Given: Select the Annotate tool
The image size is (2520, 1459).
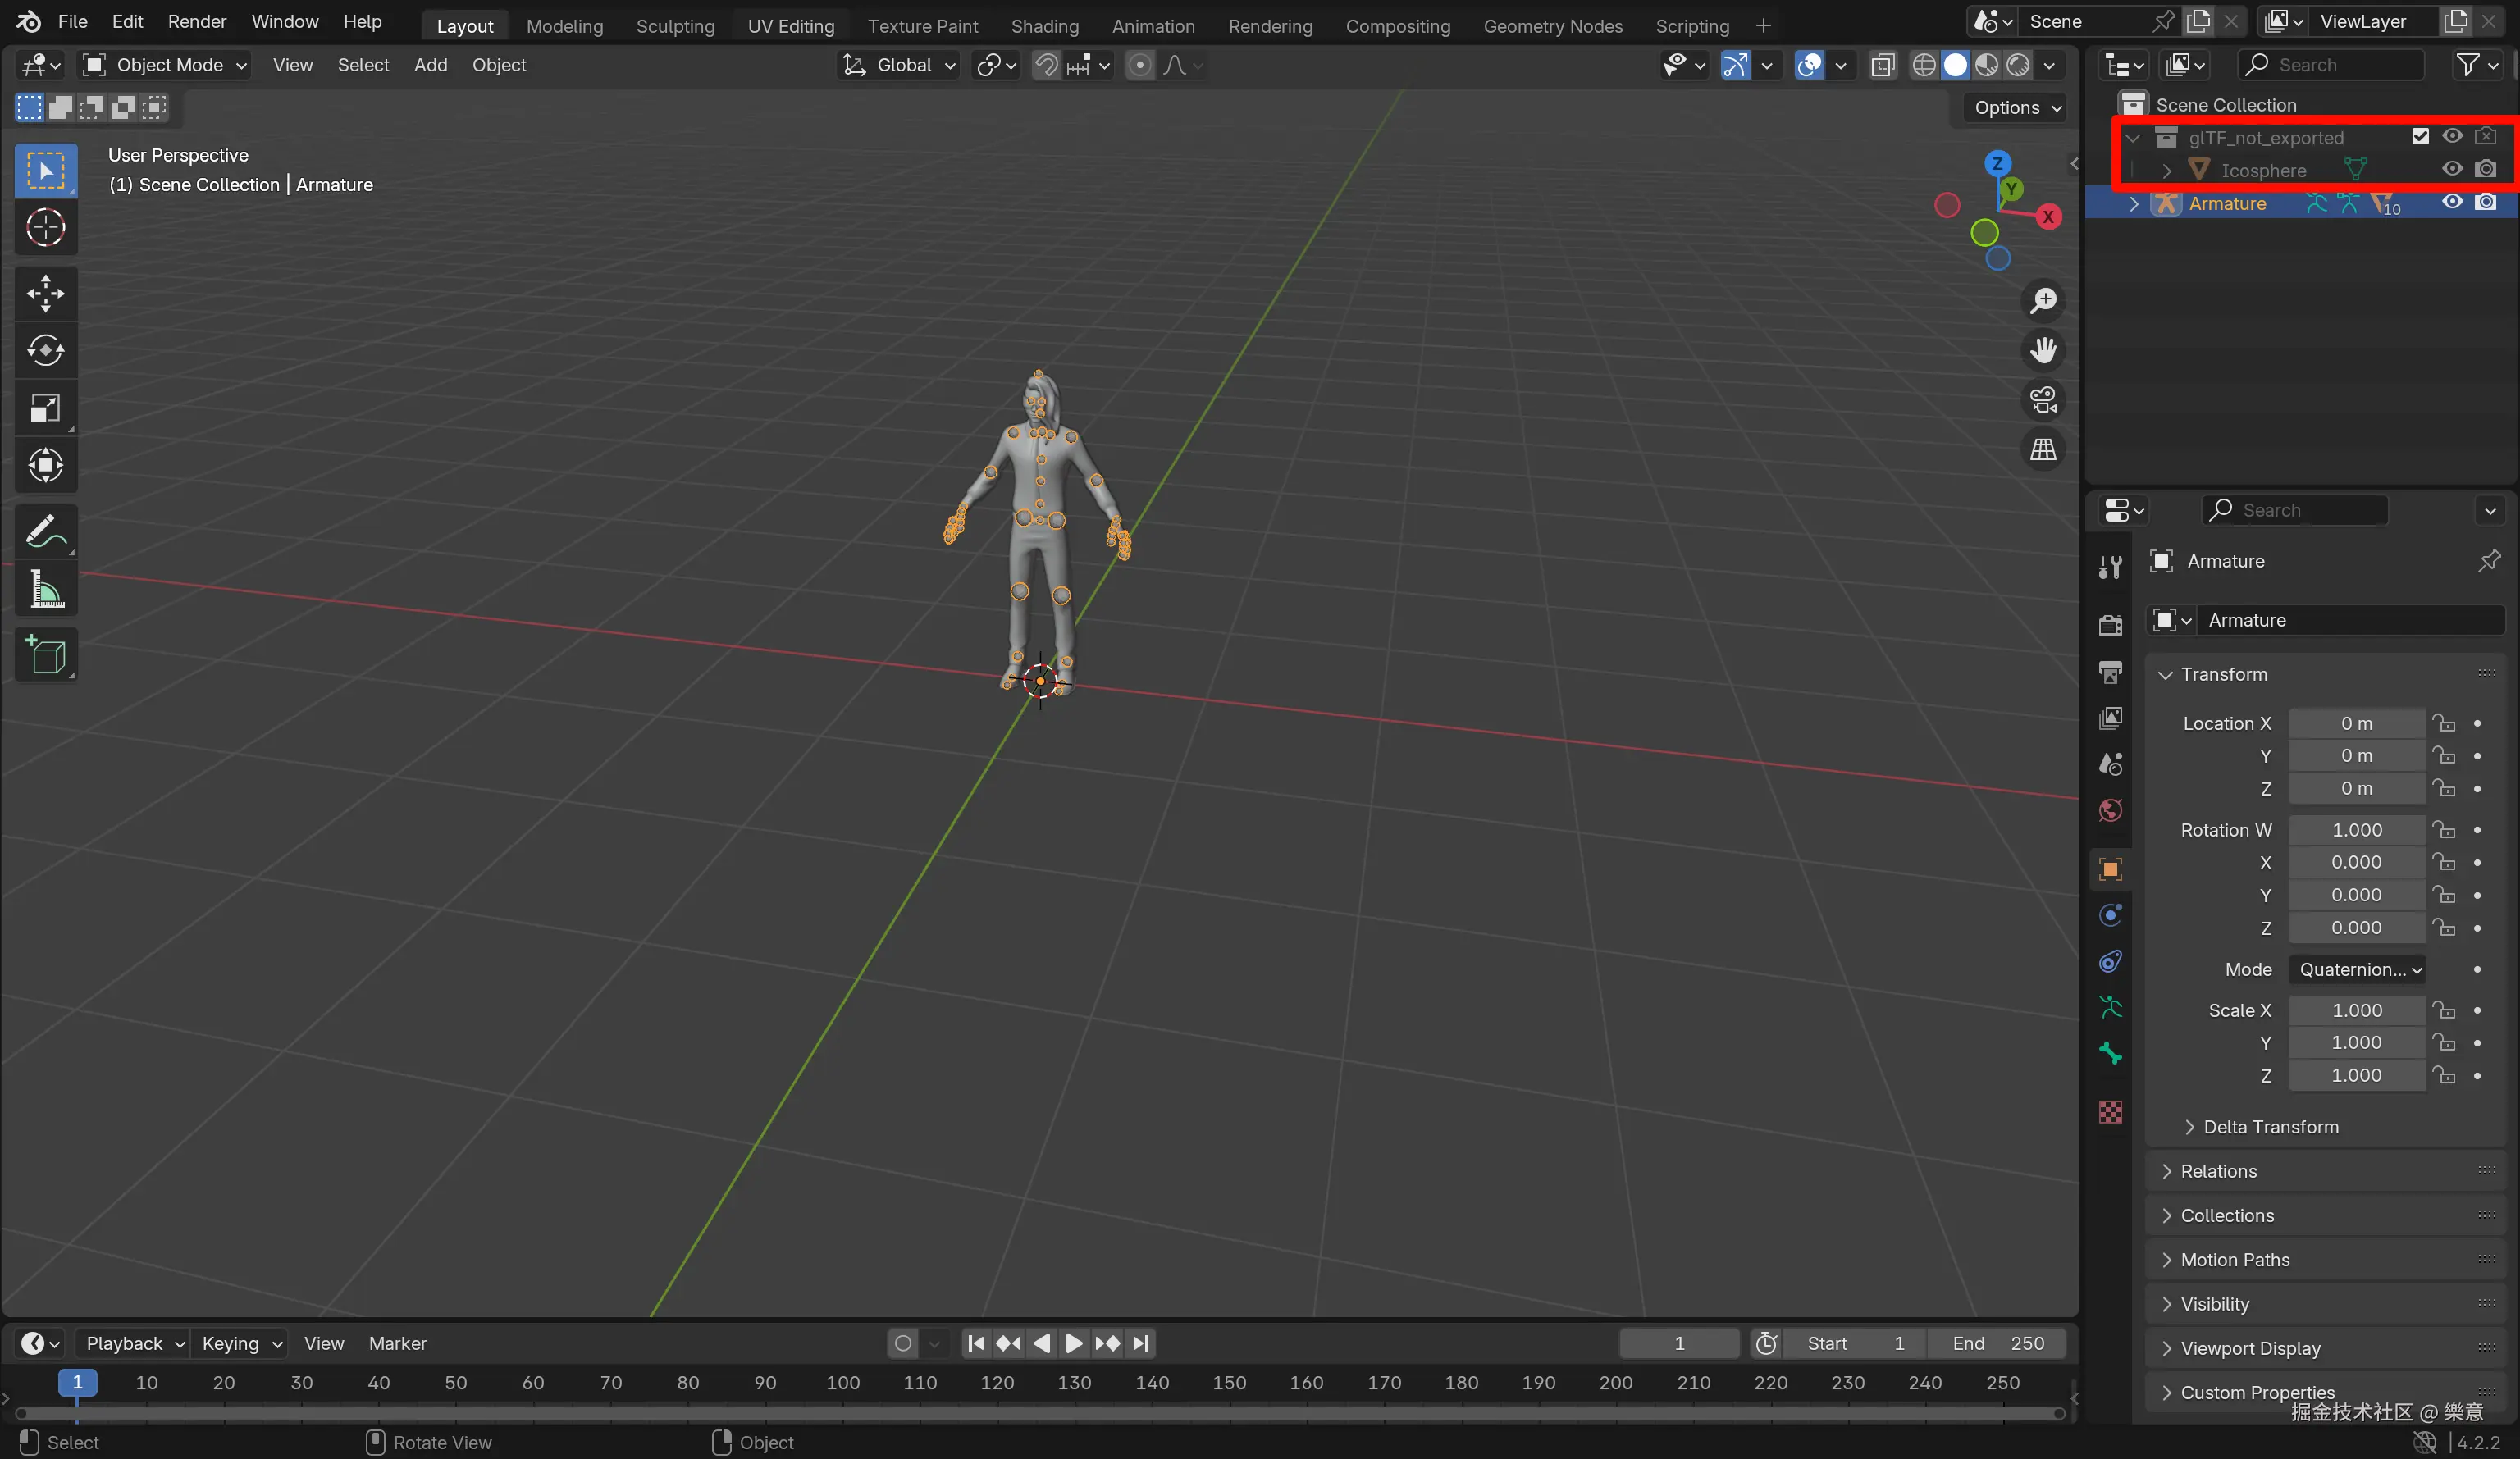Looking at the screenshot, I should pyautogui.click(x=46, y=531).
